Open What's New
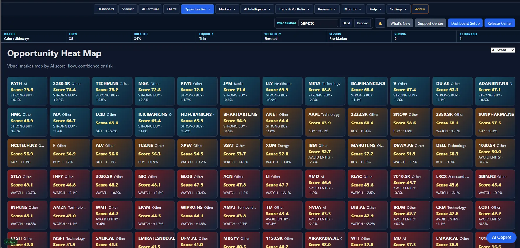 [400, 23]
